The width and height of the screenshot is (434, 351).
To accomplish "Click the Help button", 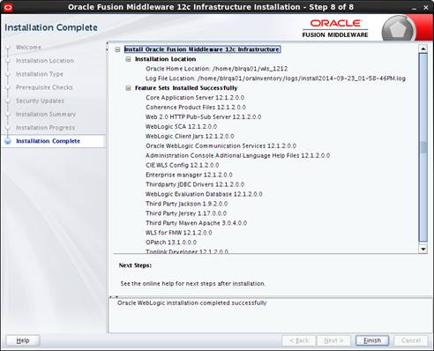I will coord(23,340).
